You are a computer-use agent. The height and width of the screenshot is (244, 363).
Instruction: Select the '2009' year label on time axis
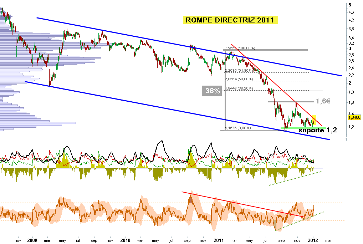[32, 240]
